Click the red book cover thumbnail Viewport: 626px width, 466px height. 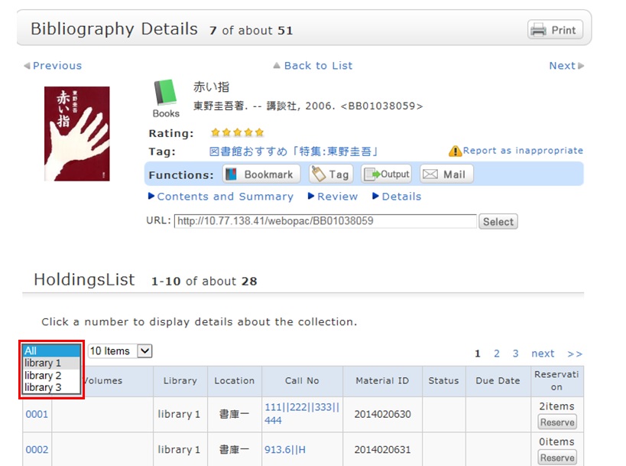pos(76,133)
